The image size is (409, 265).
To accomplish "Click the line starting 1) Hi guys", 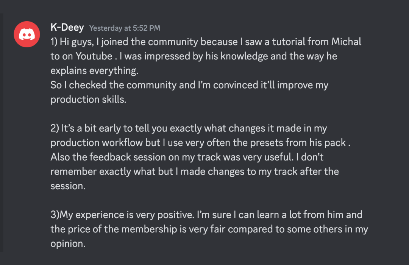I will point(206,42).
